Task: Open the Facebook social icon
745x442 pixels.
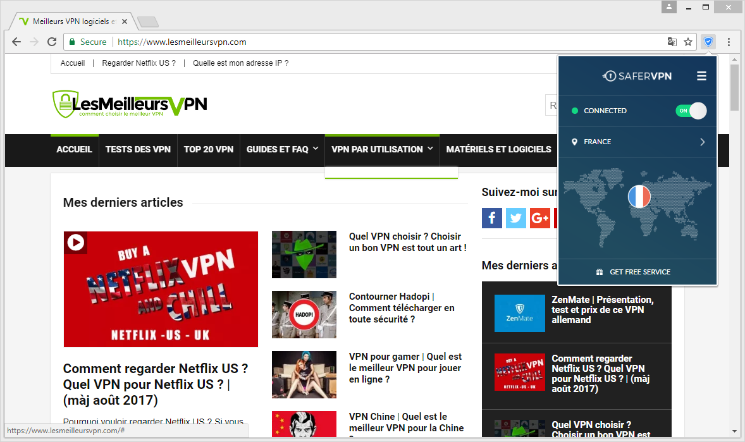Action: (x=492, y=218)
